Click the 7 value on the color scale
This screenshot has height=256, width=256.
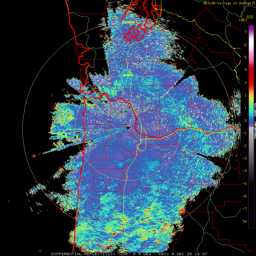(245, 32)
